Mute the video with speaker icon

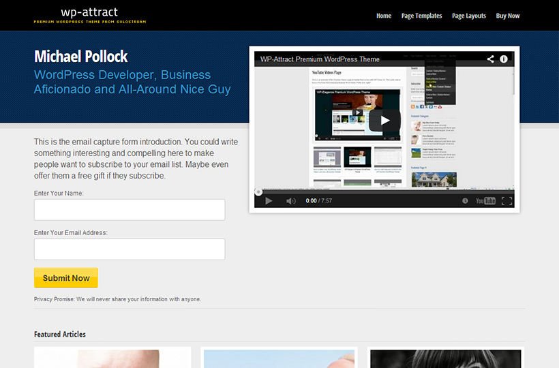[x=290, y=201]
